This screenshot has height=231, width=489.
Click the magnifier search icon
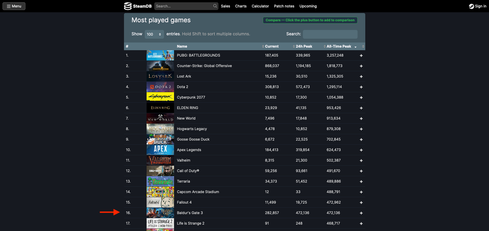point(215,6)
